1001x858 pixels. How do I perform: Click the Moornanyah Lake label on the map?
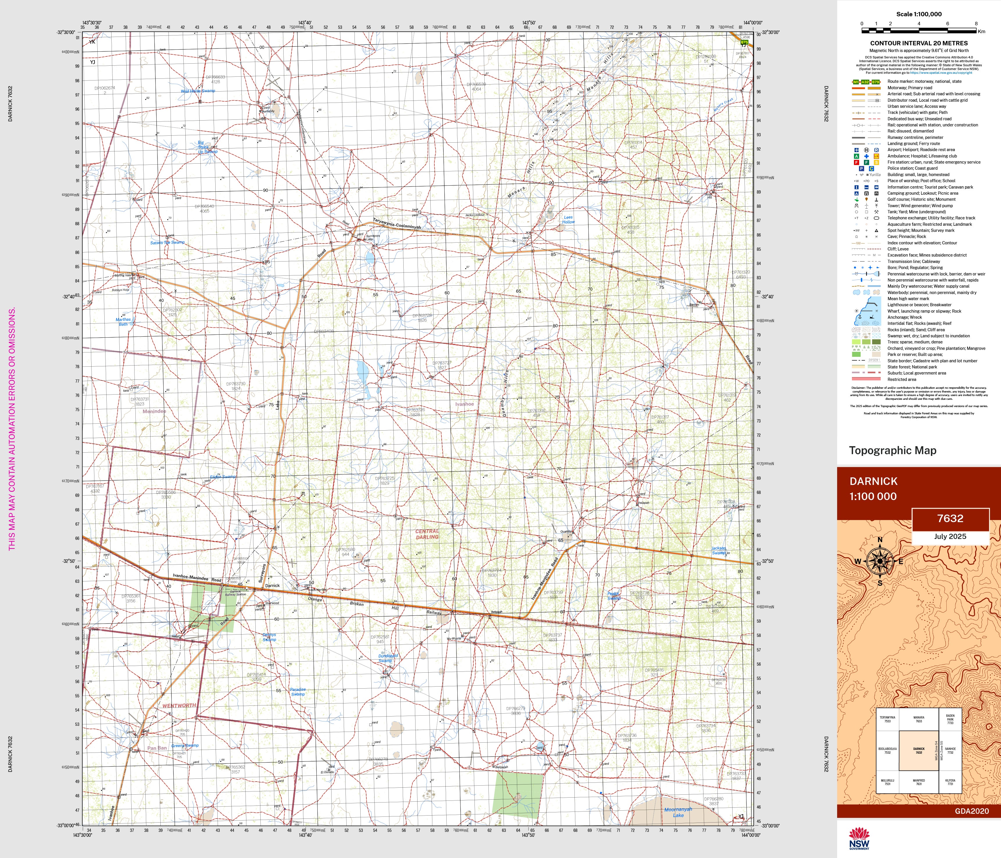678,812
